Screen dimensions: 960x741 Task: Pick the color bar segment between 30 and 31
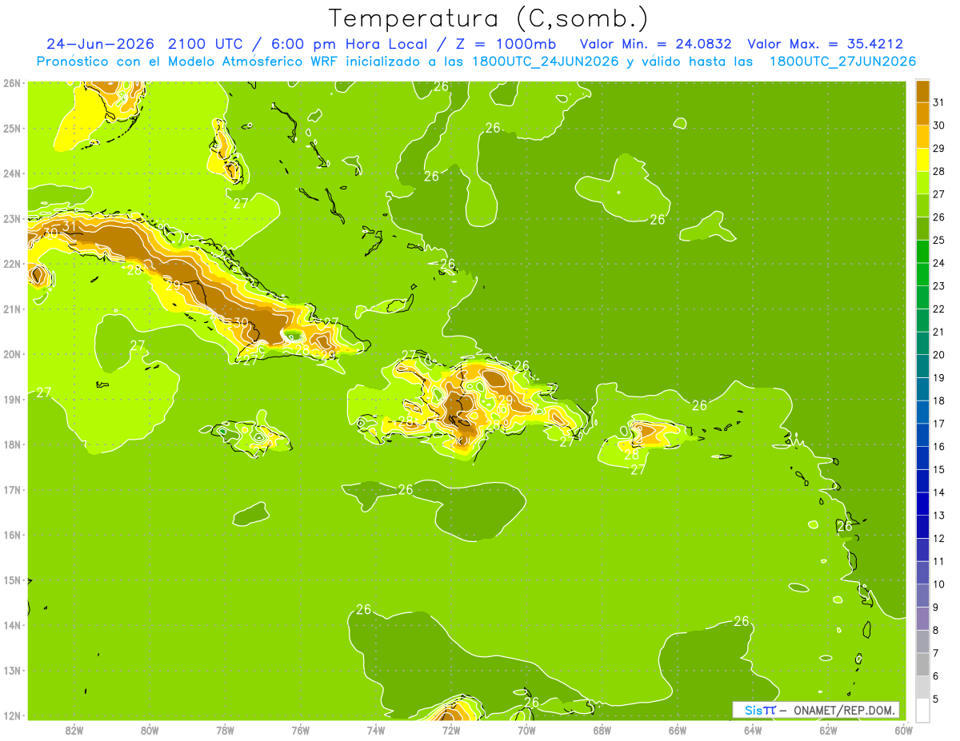[x=922, y=114]
